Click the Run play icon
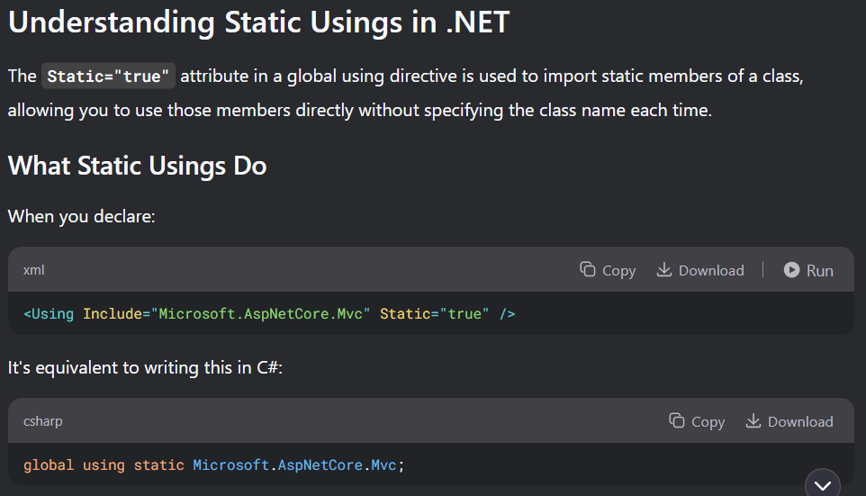This screenshot has height=496, width=866. (791, 269)
